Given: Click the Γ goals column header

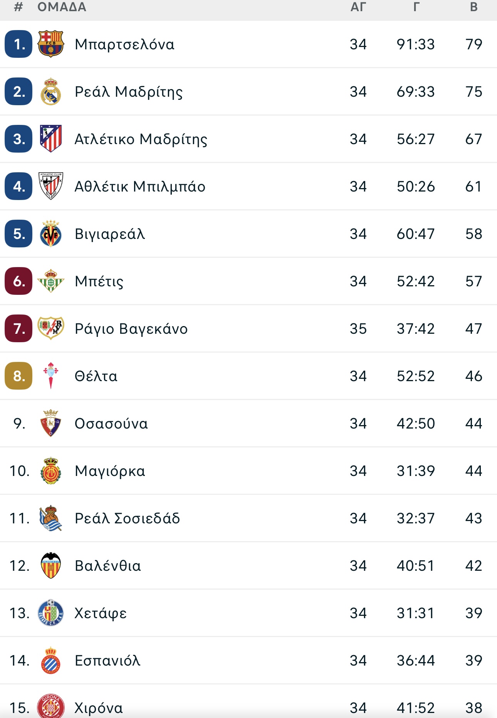Looking at the screenshot, I should [x=416, y=7].
